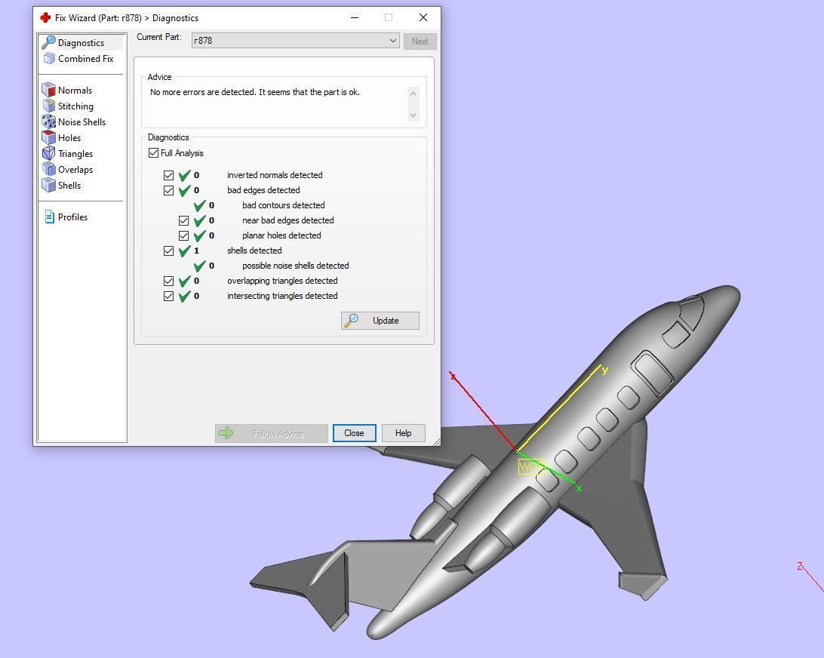Toggle planar holes detected checkbox
The height and width of the screenshot is (658, 824).
click(x=183, y=235)
